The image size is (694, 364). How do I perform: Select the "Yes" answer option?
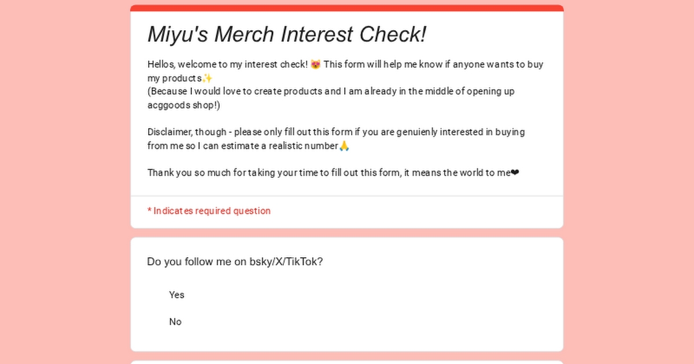tap(176, 295)
